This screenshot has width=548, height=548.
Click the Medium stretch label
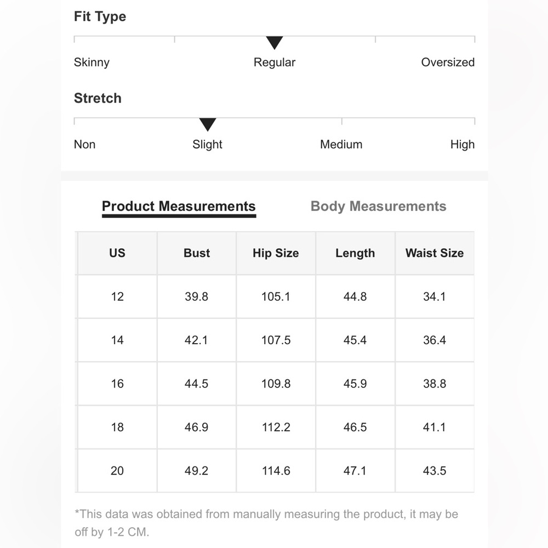[x=341, y=144]
